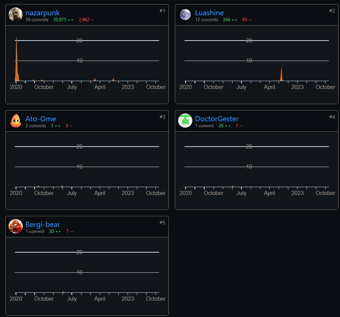
Task: Click the #5 rank label
Action: click(x=163, y=222)
